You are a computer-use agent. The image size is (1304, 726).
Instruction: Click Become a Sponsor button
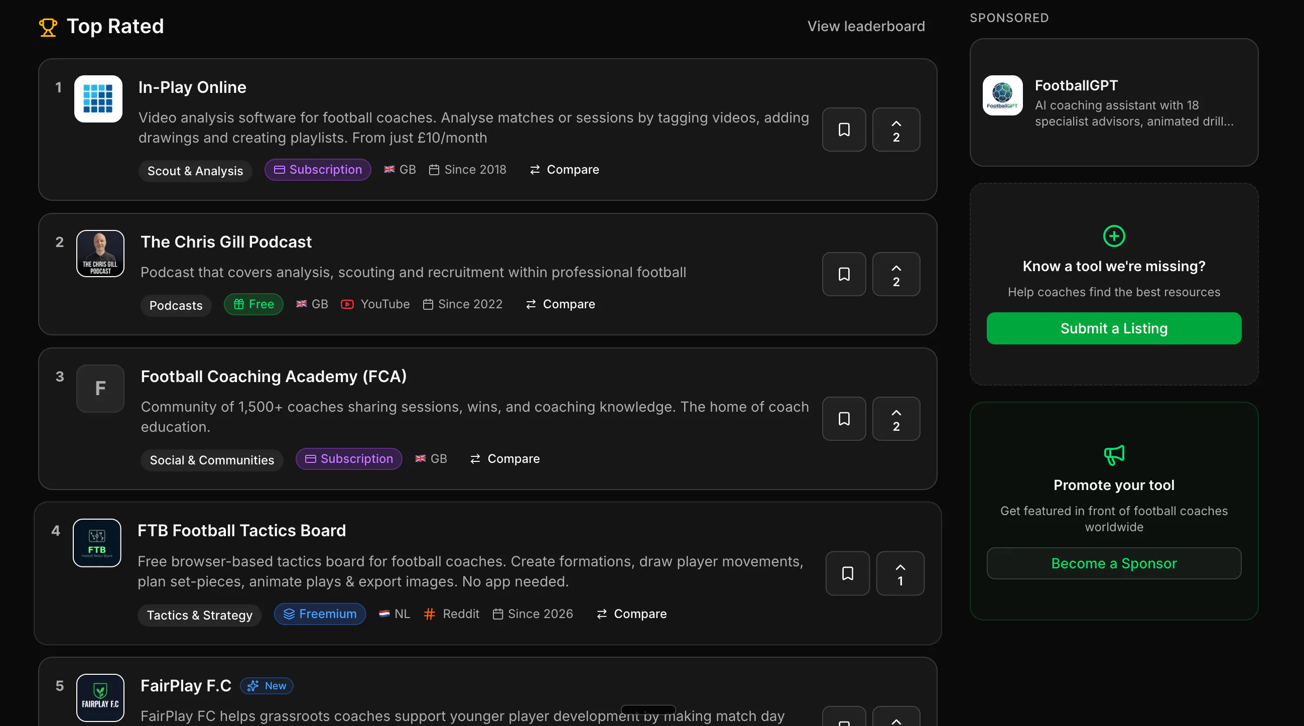point(1114,563)
